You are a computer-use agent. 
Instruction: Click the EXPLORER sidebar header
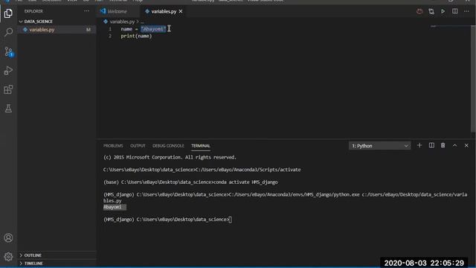click(x=33, y=11)
